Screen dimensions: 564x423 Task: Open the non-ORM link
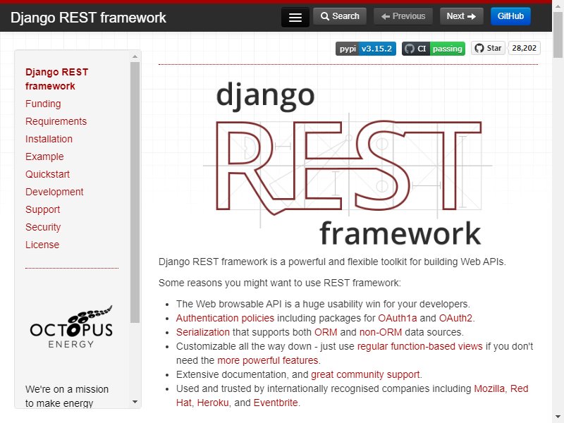click(x=381, y=332)
